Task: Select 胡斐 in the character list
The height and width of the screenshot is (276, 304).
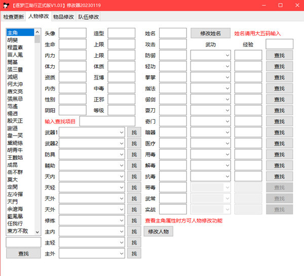Action: (x=20, y=40)
